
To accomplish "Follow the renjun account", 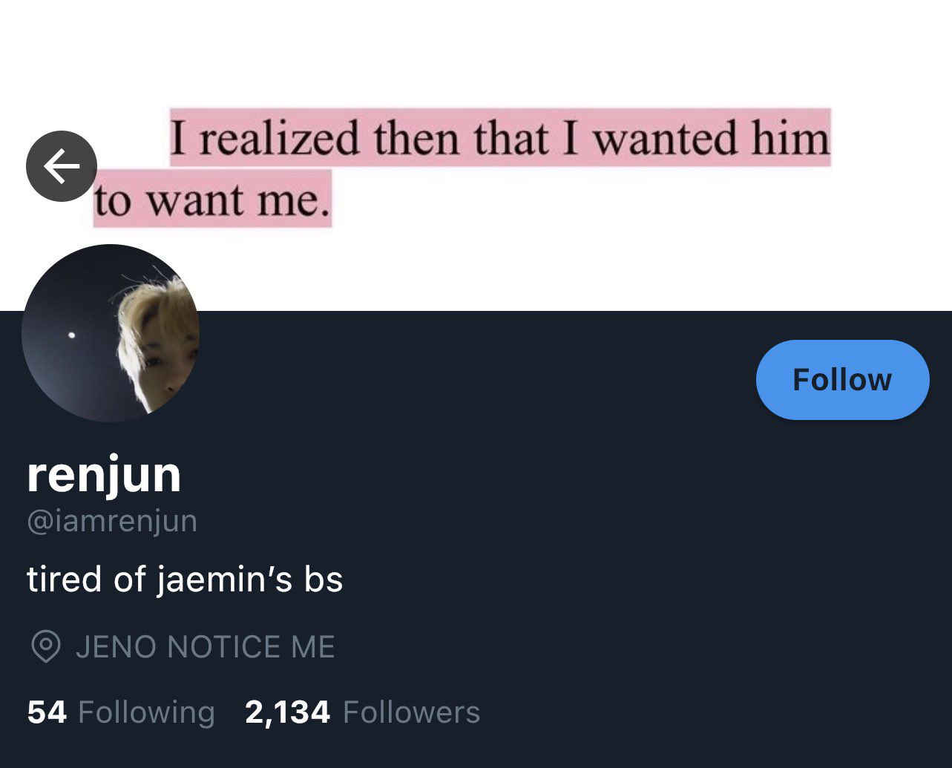I will (x=842, y=380).
